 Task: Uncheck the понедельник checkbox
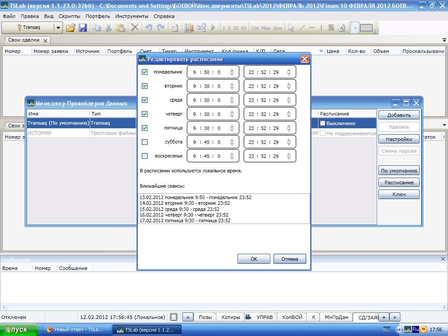click(145, 72)
